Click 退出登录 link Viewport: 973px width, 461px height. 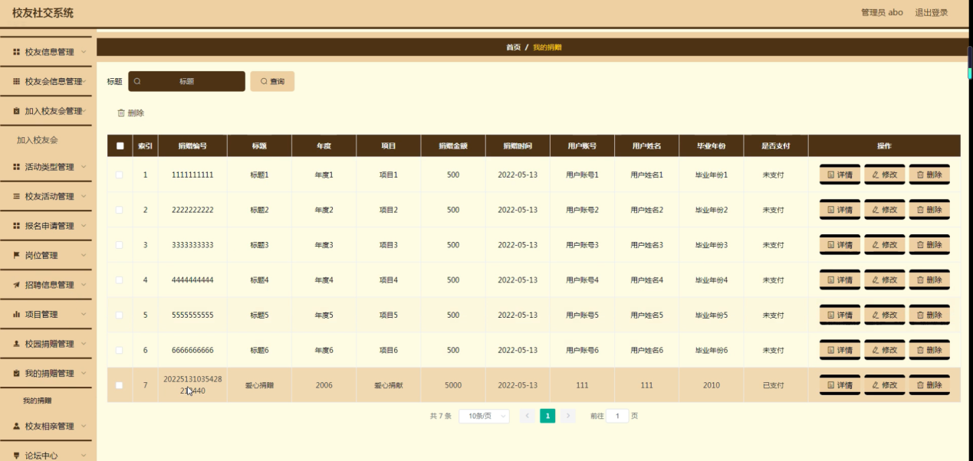tap(931, 12)
